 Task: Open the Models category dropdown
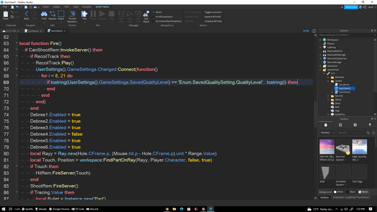327,133
